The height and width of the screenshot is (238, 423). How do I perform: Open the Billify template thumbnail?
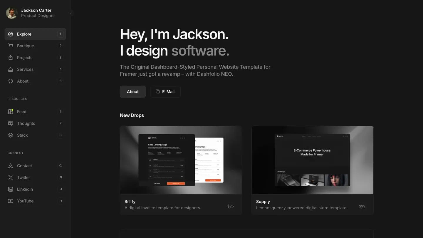[181, 160]
